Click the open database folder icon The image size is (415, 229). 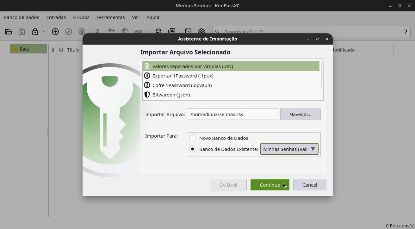(x=9, y=31)
